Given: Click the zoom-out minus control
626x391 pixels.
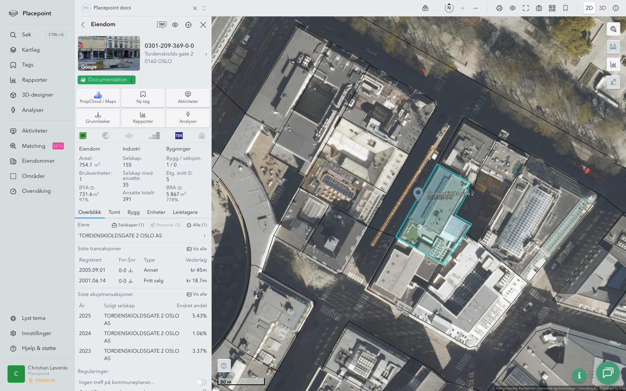Looking at the screenshot, I should tap(475, 8).
